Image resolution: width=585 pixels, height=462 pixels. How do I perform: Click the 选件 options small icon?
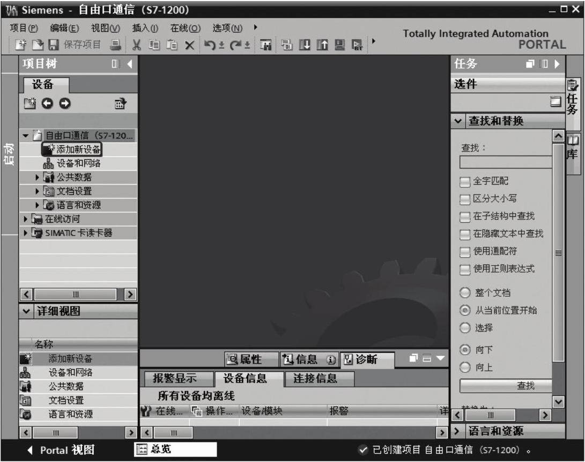[556, 101]
